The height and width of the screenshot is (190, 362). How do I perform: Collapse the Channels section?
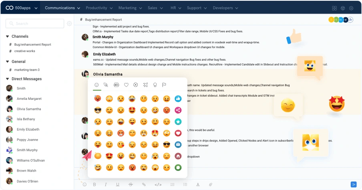(7, 36)
